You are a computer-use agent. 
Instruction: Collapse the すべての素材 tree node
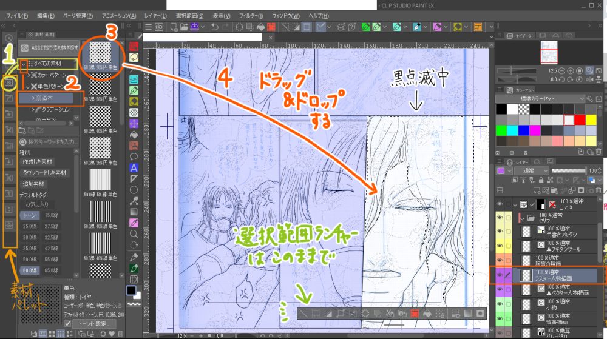[x=24, y=64]
